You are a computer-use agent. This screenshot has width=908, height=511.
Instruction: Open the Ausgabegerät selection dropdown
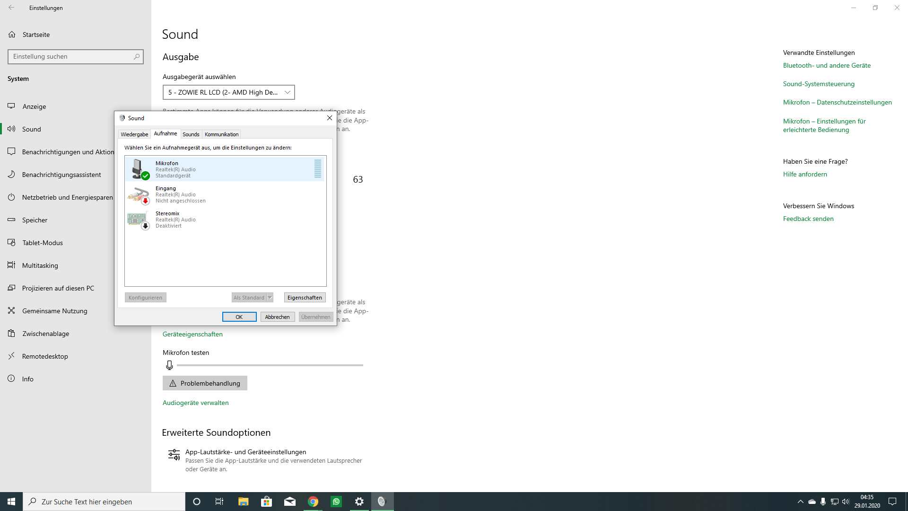click(229, 92)
